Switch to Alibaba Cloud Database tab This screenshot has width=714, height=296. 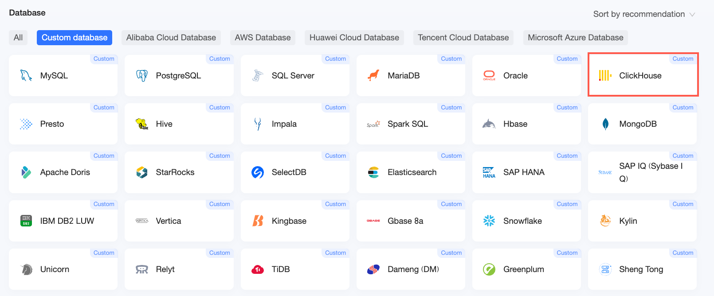tap(171, 38)
